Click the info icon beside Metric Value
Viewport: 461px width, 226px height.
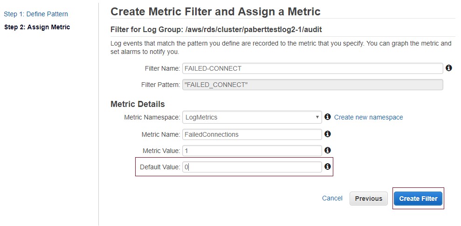(x=328, y=150)
